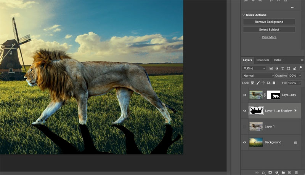The height and width of the screenshot is (175, 305).
Task: Select the Background layer thumbnail
Action: pos(256,142)
